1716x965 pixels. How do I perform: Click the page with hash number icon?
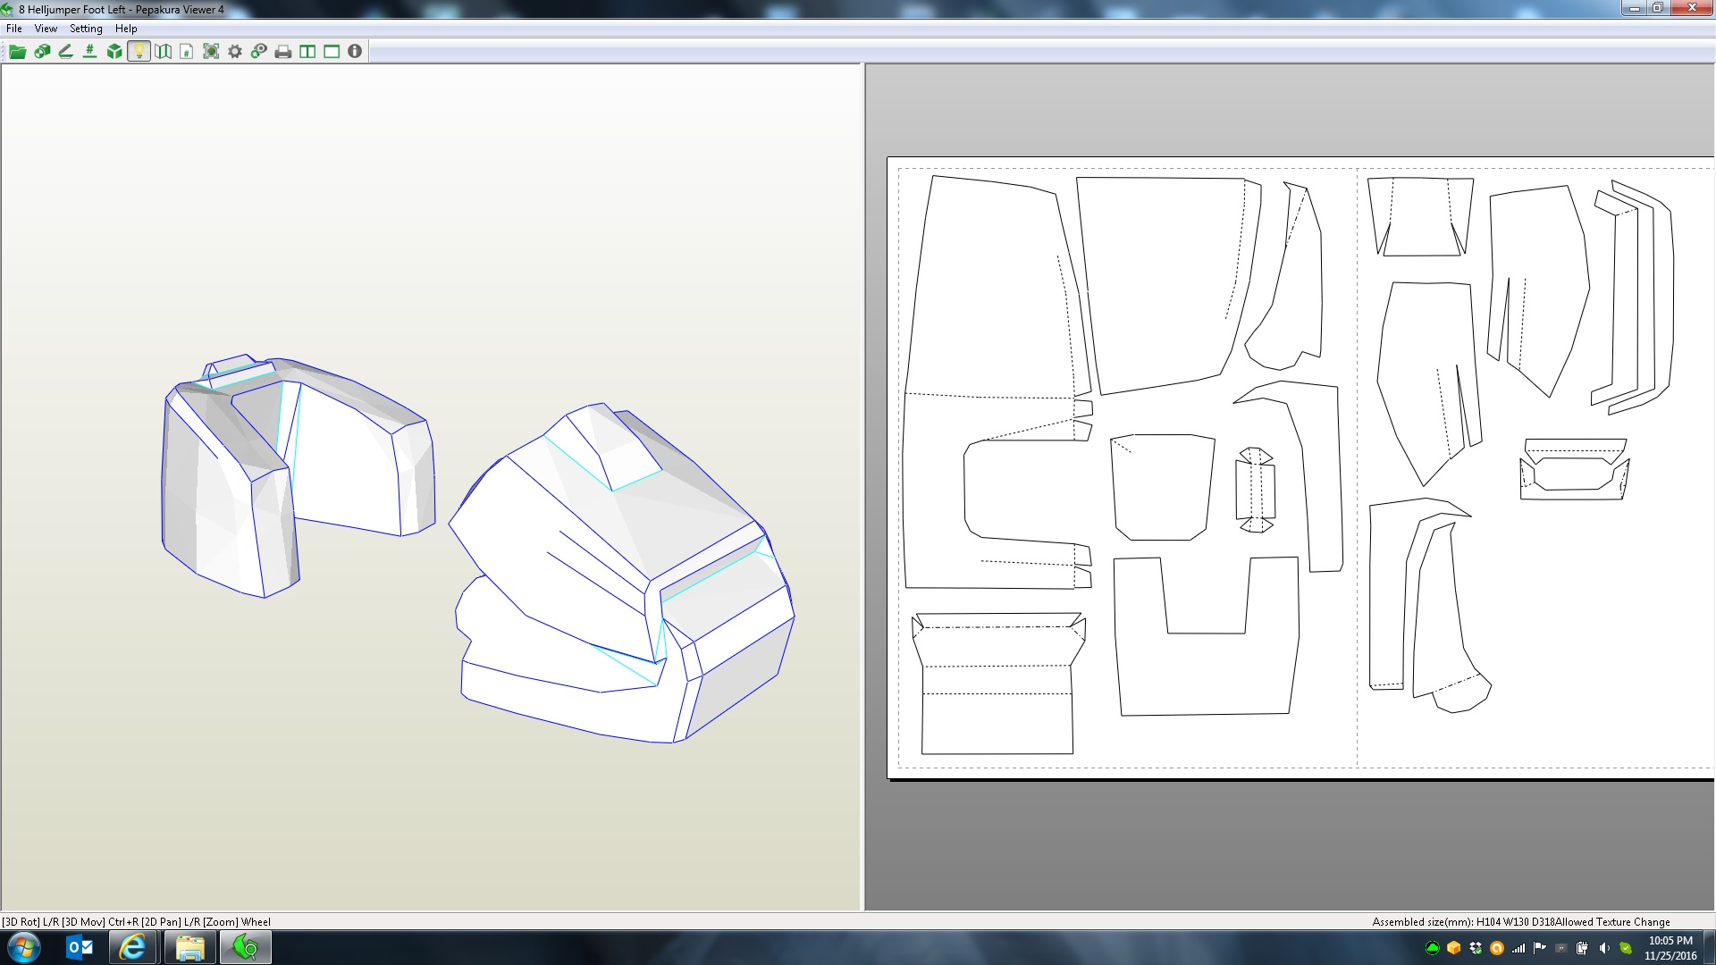pos(187,52)
